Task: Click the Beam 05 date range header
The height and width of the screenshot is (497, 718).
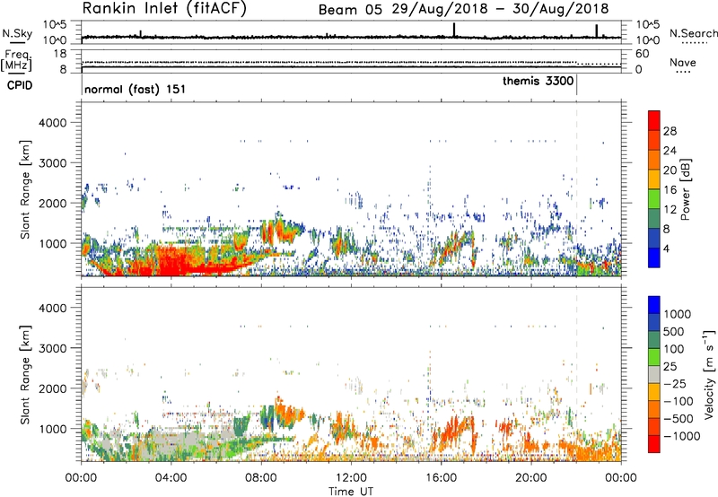Action: tap(463, 9)
